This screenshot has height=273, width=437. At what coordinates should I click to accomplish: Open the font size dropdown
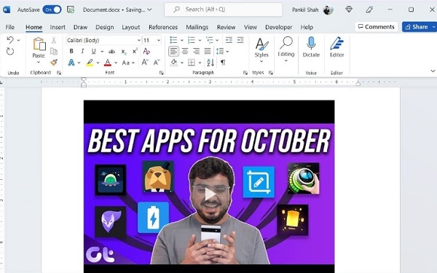click(159, 40)
